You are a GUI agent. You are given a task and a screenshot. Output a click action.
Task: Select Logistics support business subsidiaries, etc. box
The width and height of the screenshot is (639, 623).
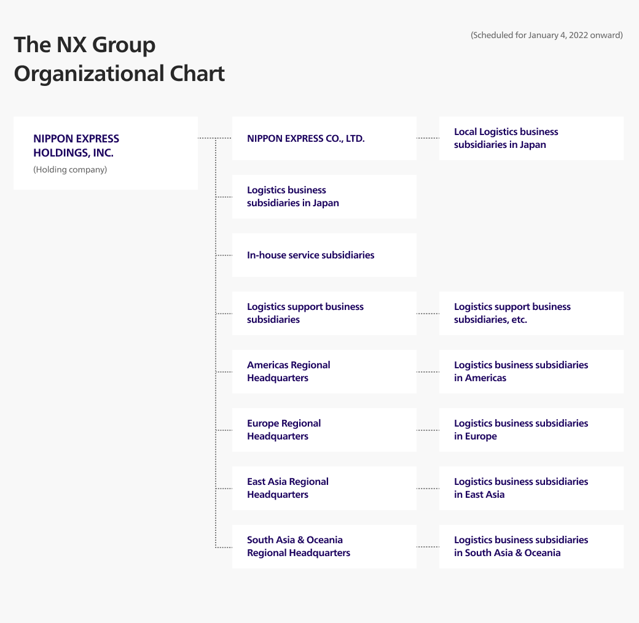click(531, 314)
